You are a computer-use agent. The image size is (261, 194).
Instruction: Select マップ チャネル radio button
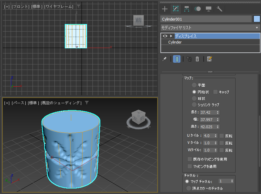tap(187, 181)
